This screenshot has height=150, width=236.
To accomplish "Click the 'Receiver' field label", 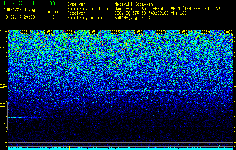I will pyautogui.click(x=76, y=13).
